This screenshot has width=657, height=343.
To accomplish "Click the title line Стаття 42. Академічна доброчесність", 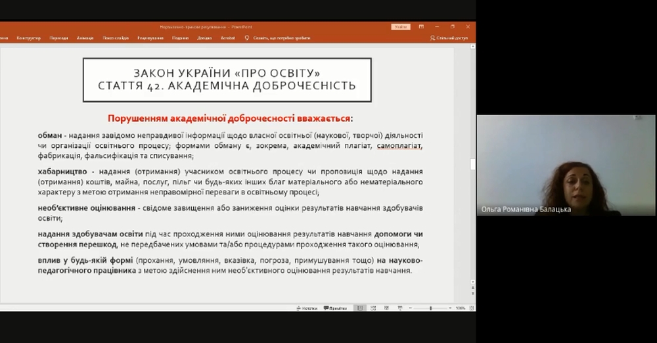I will click(x=227, y=86).
